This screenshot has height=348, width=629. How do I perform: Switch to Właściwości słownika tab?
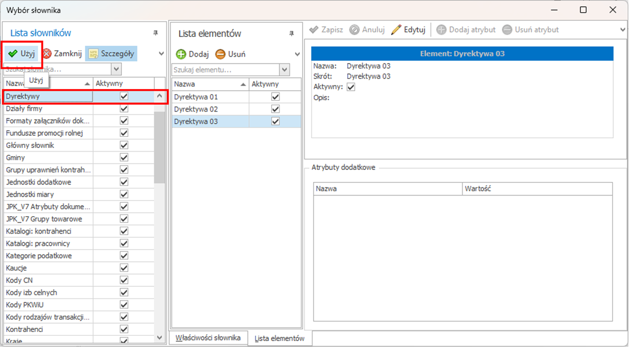pyautogui.click(x=208, y=338)
